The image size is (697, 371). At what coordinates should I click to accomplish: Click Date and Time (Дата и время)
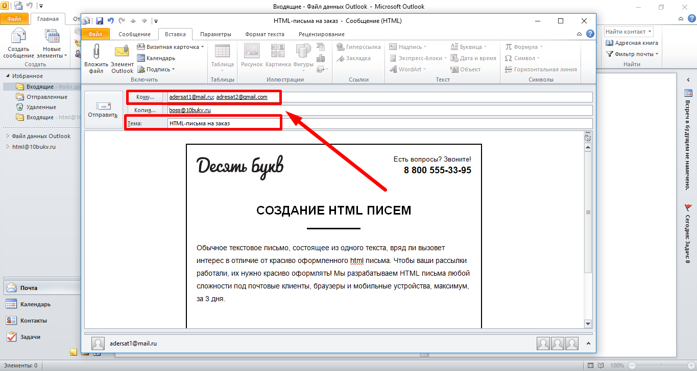pos(473,58)
